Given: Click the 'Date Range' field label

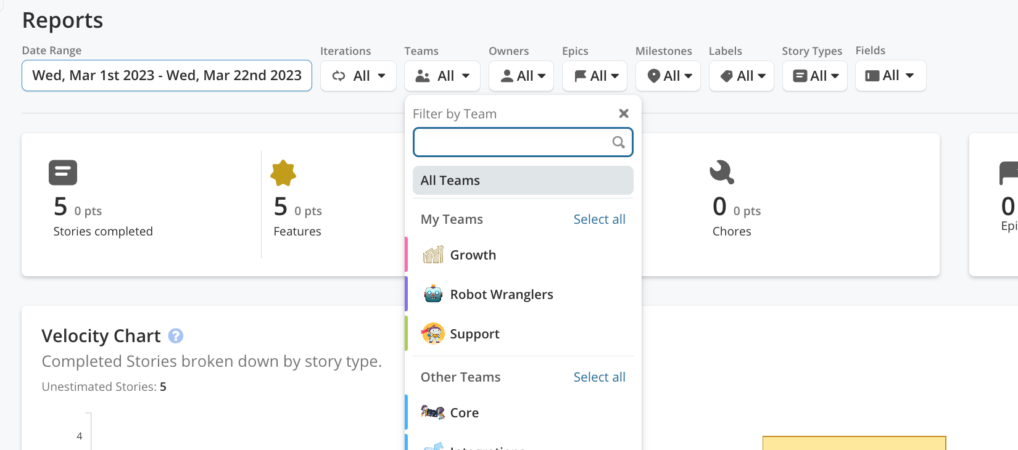Looking at the screenshot, I should click(x=52, y=51).
